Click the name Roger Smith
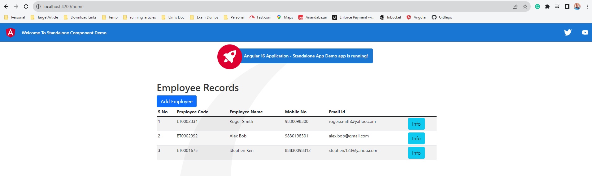Viewport: 592px width, 176px height. tap(241, 121)
